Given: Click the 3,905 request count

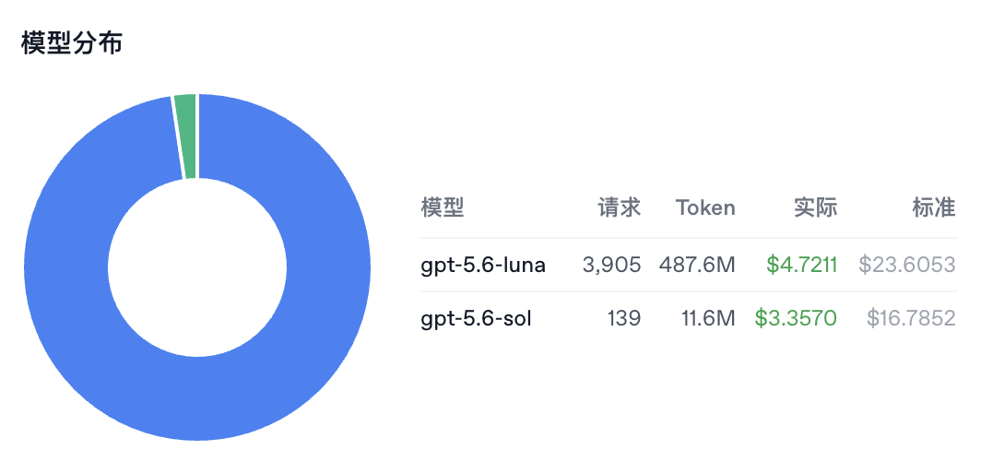Looking at the screenshot, I should pos(611,266).
